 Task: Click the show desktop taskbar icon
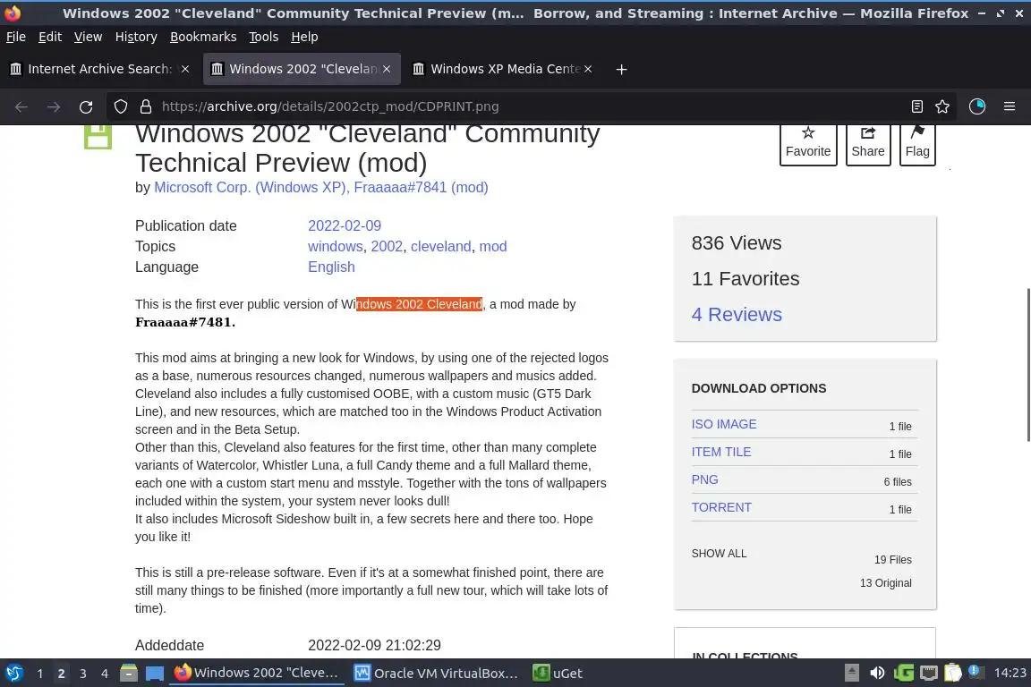[155, 674]
